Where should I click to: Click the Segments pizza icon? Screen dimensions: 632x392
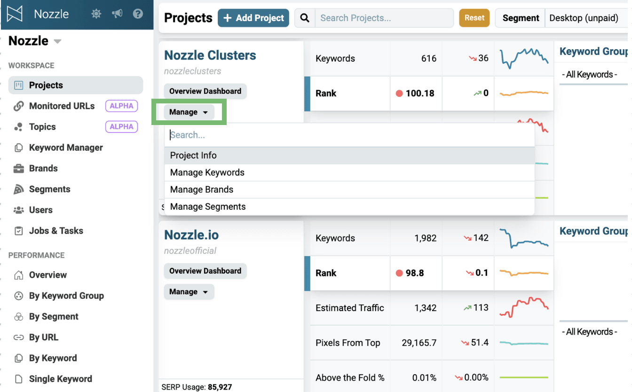(x=19, y=189)
